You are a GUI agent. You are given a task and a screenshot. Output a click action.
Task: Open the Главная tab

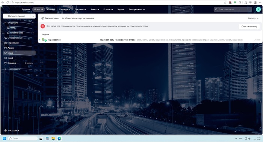[x=26, y=9]
